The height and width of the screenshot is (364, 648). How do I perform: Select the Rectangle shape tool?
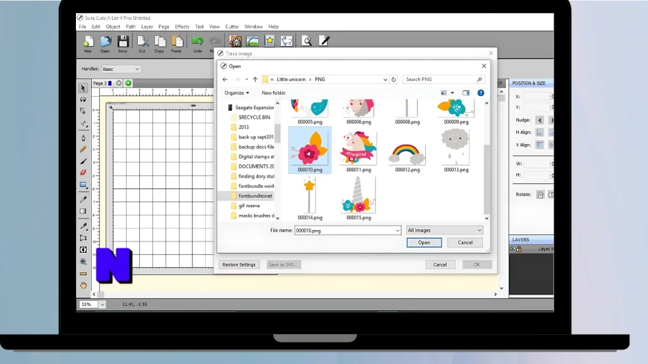83,185
